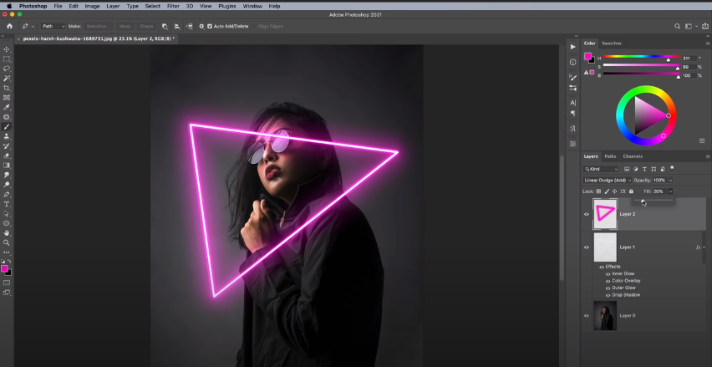The width and height of the screenshot is (712, 367).
Task: Switch to the Channels tab
Action: coord(633,156)
